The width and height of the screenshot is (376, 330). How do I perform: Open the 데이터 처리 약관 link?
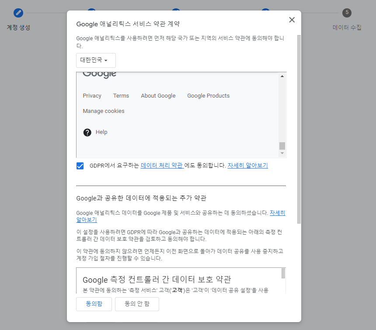(x=162, y=165)
